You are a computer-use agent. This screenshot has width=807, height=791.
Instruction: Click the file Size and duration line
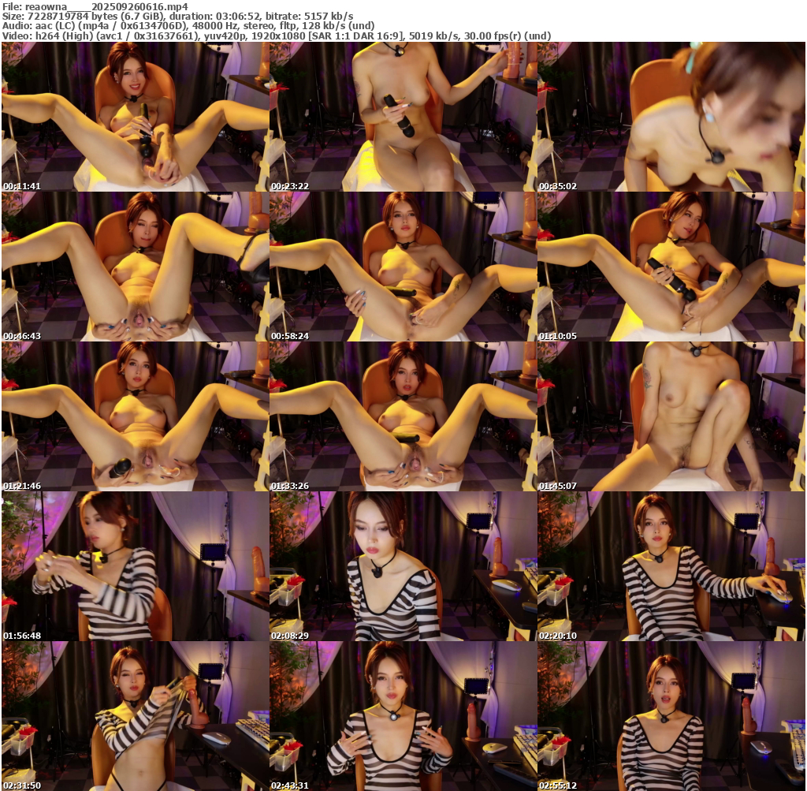[x=177, y=16]
